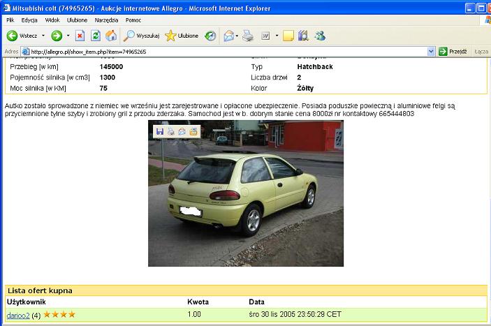Screen dimensions: 491x326
Task: Open the Widok menu
Action: (x=52, y=20)
